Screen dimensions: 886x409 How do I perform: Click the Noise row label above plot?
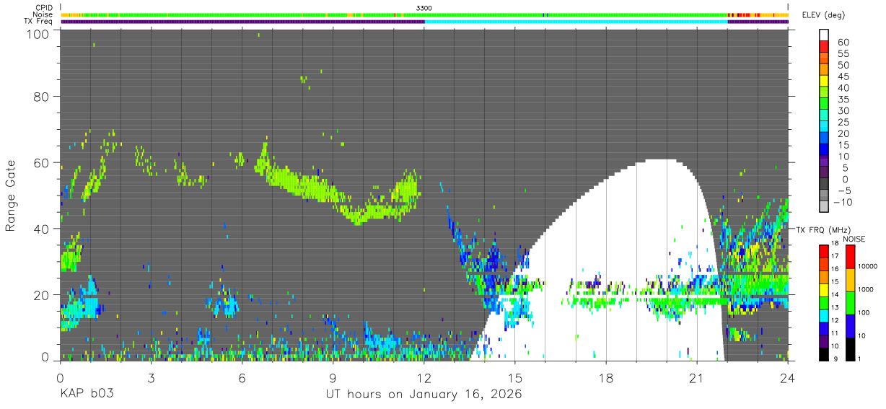[42, 14]
